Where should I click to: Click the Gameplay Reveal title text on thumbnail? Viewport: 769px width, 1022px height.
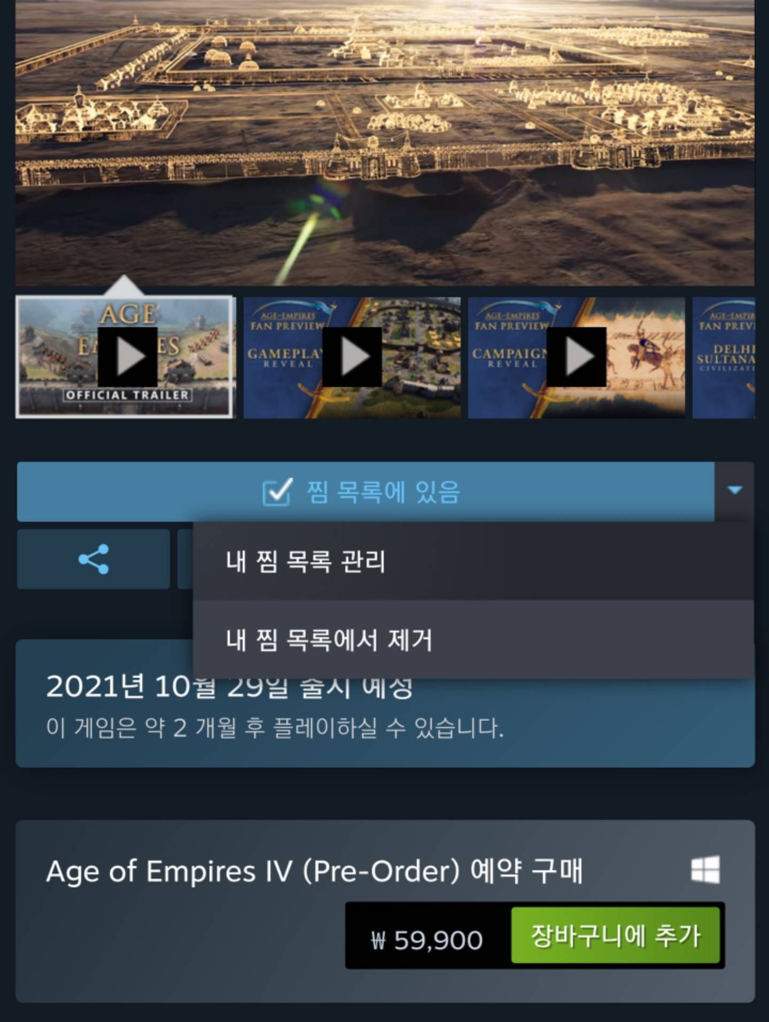[285, 358]
